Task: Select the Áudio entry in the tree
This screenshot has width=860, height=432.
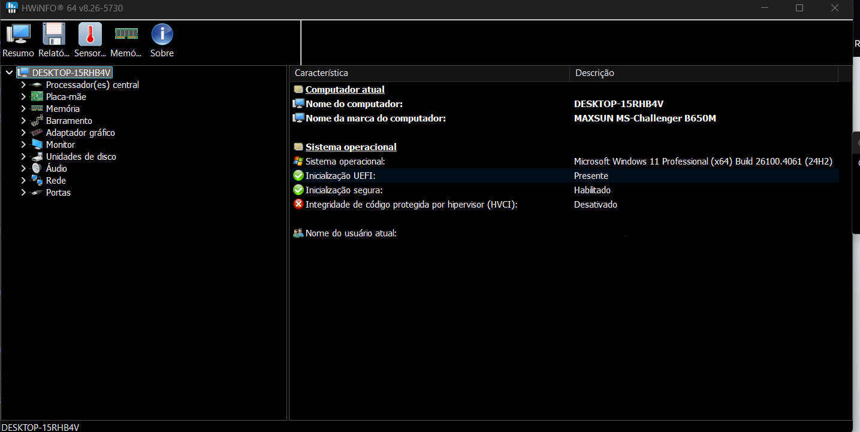Action: coord(56,169)
